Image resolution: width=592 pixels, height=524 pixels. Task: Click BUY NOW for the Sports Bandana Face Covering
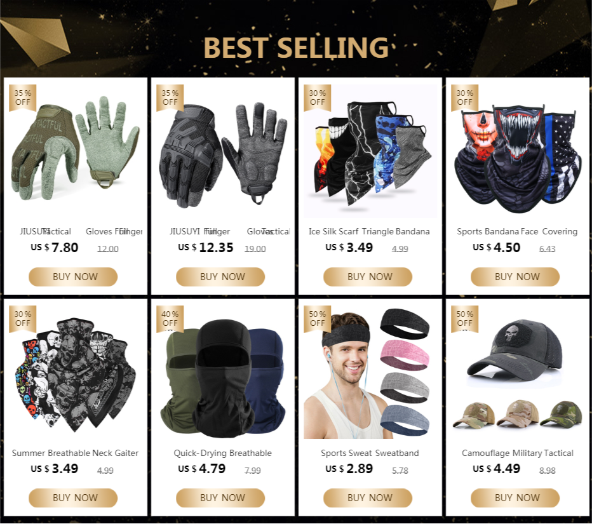click(515, 277)
